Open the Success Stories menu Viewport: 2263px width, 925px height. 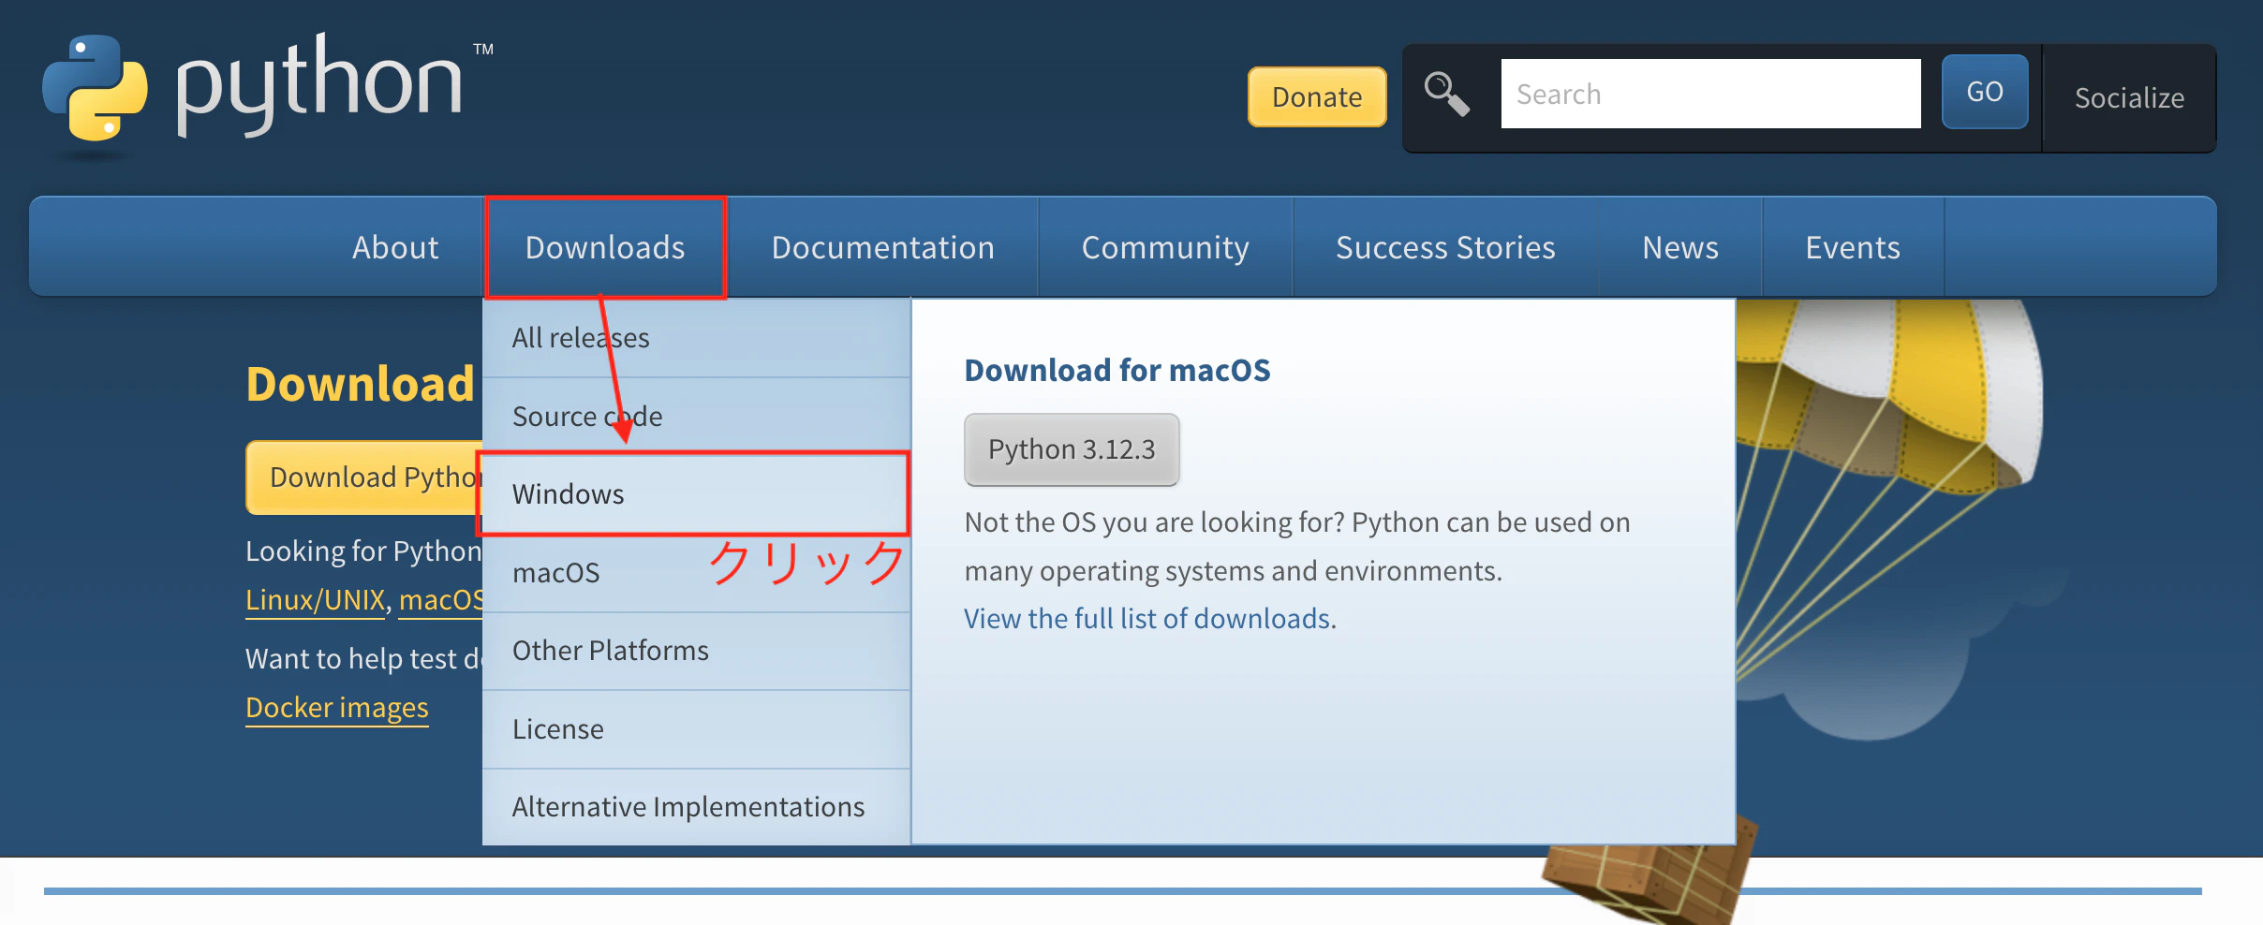pyautogui.click(x=1445, y=247)
